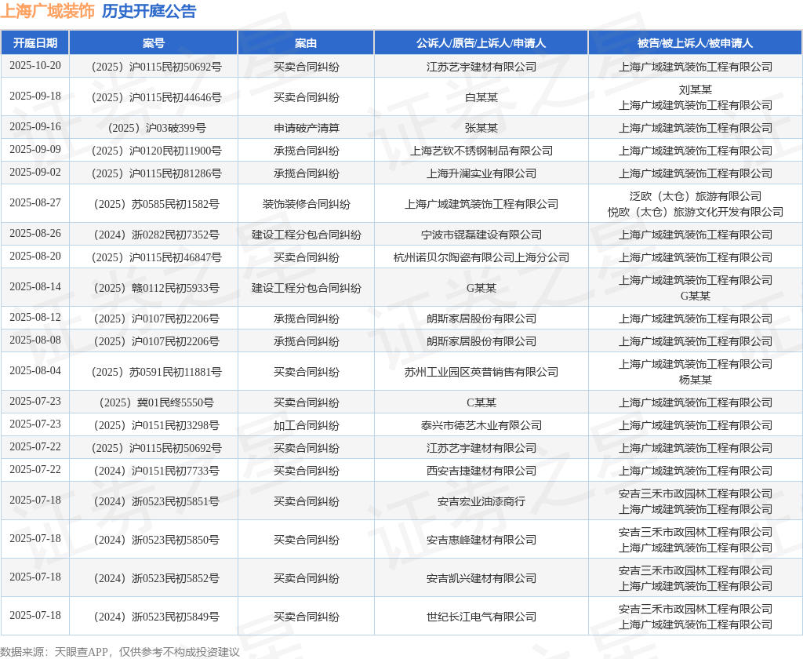Select the 公诉人/原告/上诉人/申请人 column header

481,43
